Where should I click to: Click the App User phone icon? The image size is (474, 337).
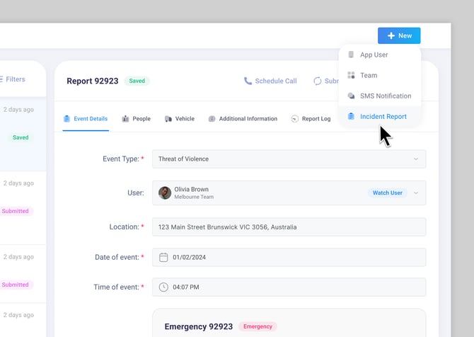351,55
